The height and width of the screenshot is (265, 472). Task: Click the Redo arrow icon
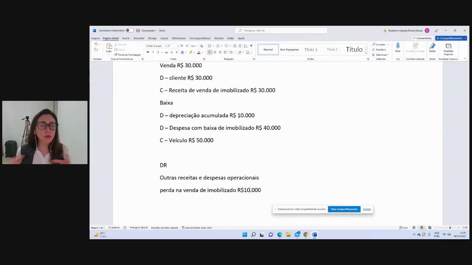pos(96,50)
